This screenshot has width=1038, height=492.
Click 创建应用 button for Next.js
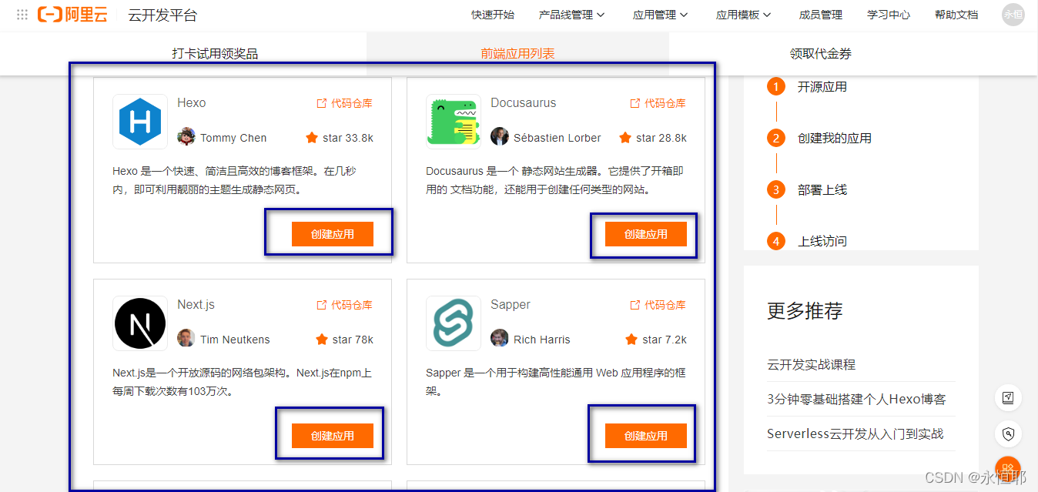(x=333, y=436)
